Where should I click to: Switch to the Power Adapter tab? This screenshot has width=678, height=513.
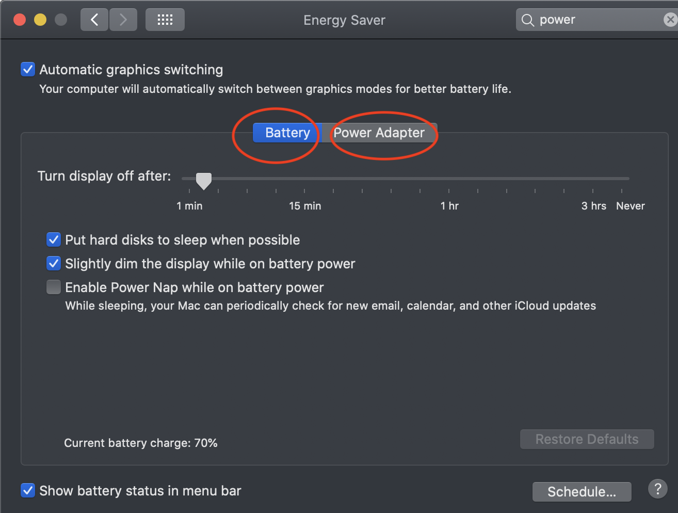pyautogui.click(x=379, y=133)
